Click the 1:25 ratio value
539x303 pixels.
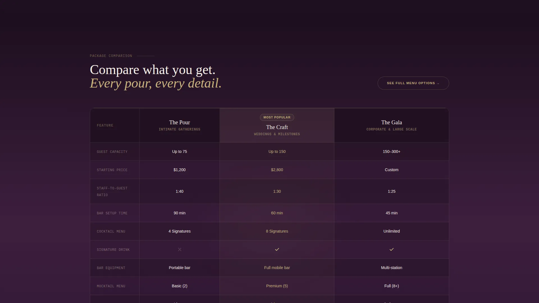coord(392,191)
